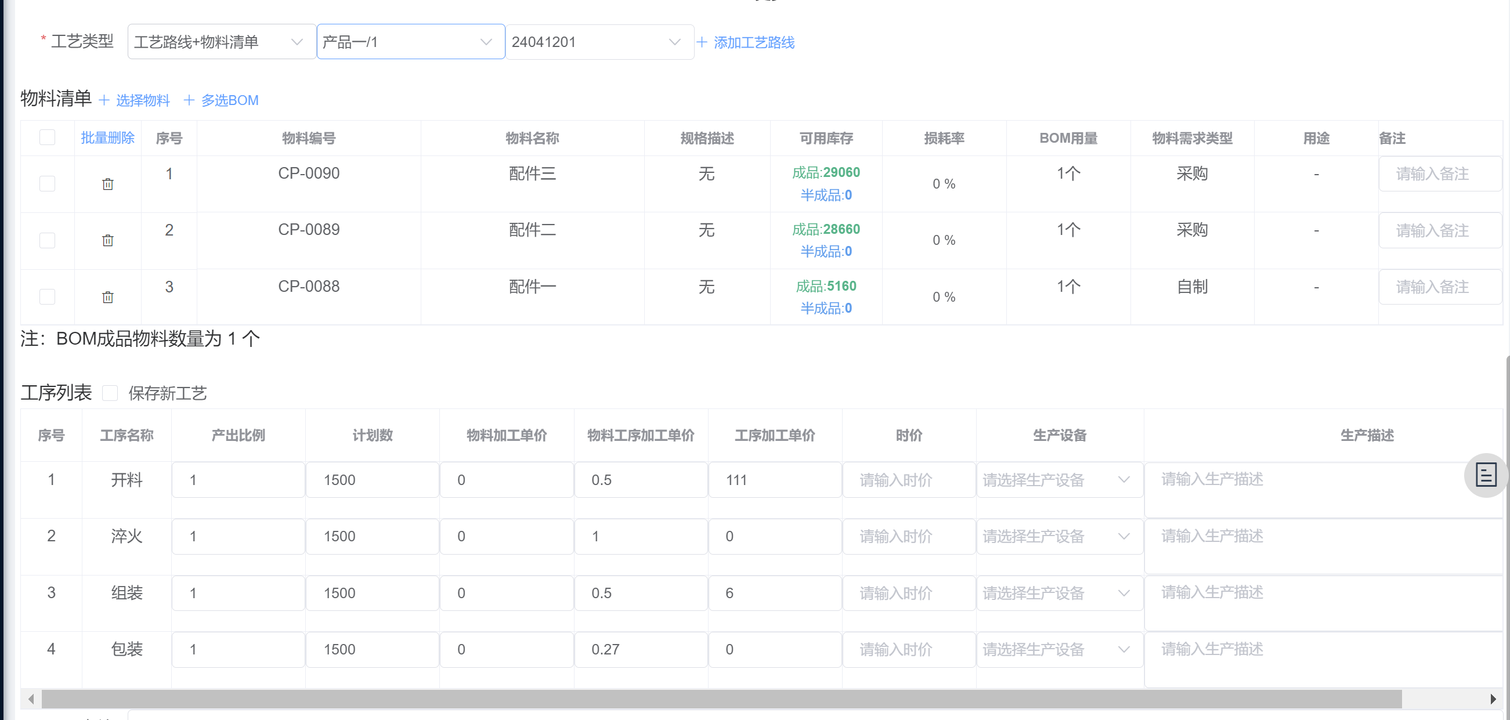Screen dimensions: 1510x720
Task: Click 成品:29060 stock value
Action: click(x=826, y=172)
